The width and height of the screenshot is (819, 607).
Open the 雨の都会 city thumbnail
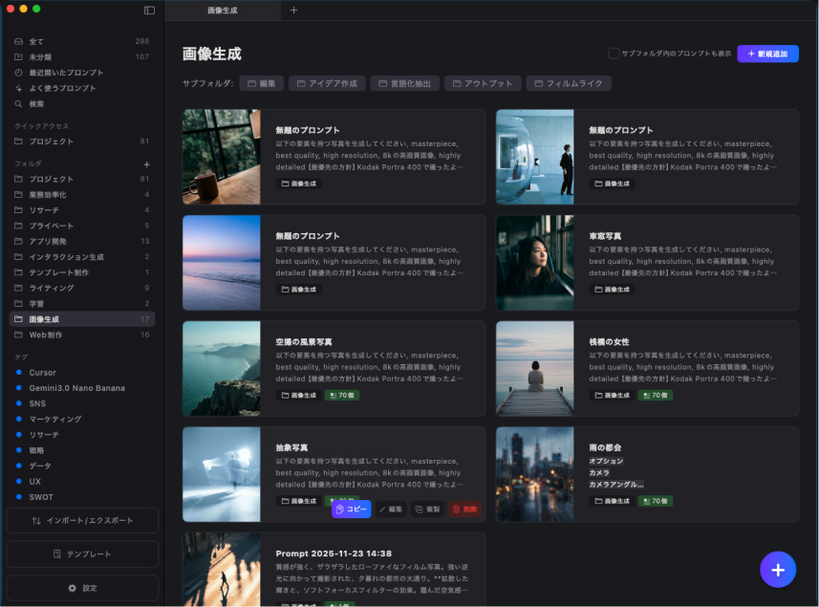(x=535, y=474)
